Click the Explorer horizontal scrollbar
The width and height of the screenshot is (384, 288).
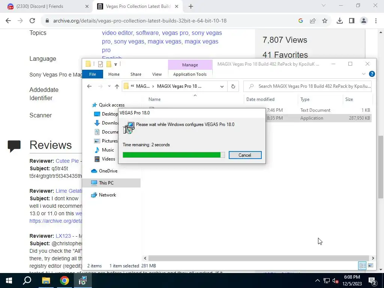tap(259, 258)
